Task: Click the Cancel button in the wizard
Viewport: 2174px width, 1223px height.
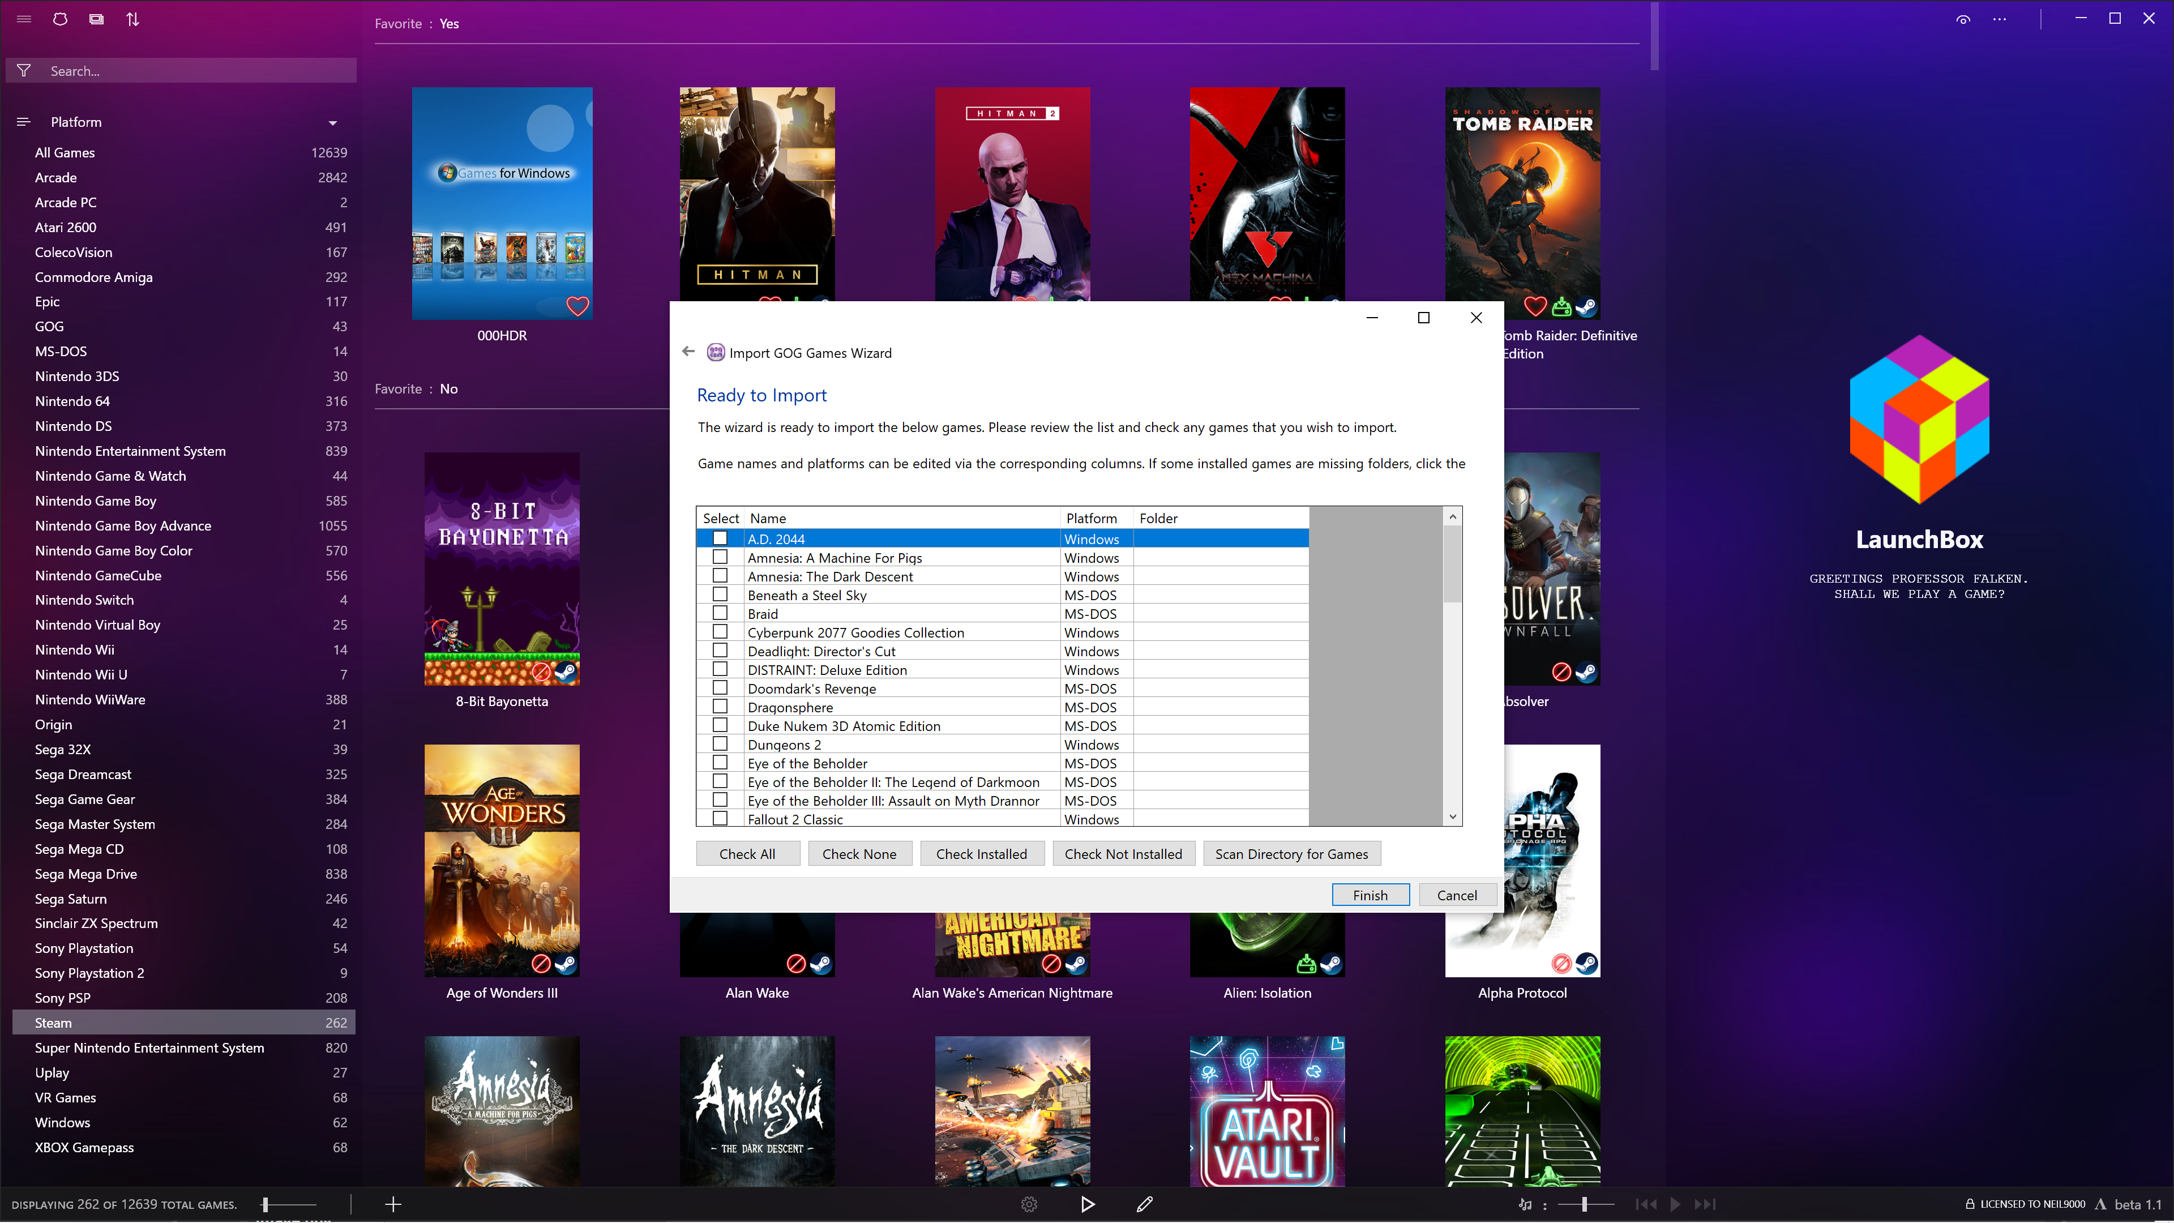Action: point(1457,895)
